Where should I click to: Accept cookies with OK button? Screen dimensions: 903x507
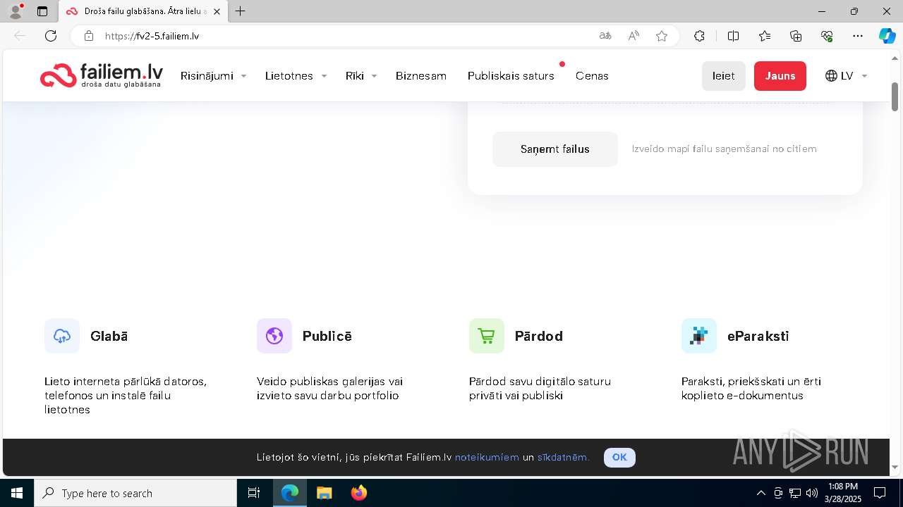pyautogui.click(x=619, y=457)
